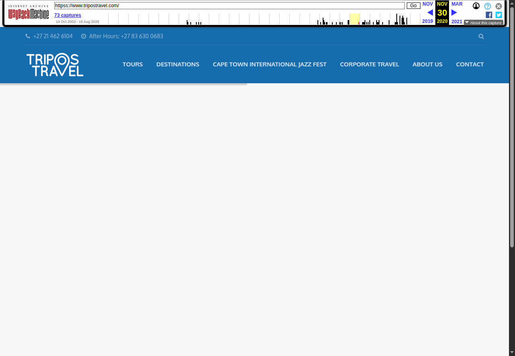Click the Wayback Machine logo
The width and height of the screenshot is (515, 356).
tap(29, 14)
